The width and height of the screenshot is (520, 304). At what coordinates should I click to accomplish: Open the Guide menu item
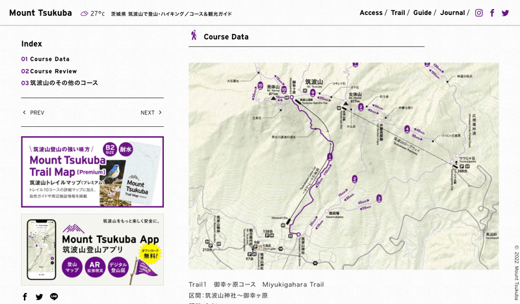[422, 12]
